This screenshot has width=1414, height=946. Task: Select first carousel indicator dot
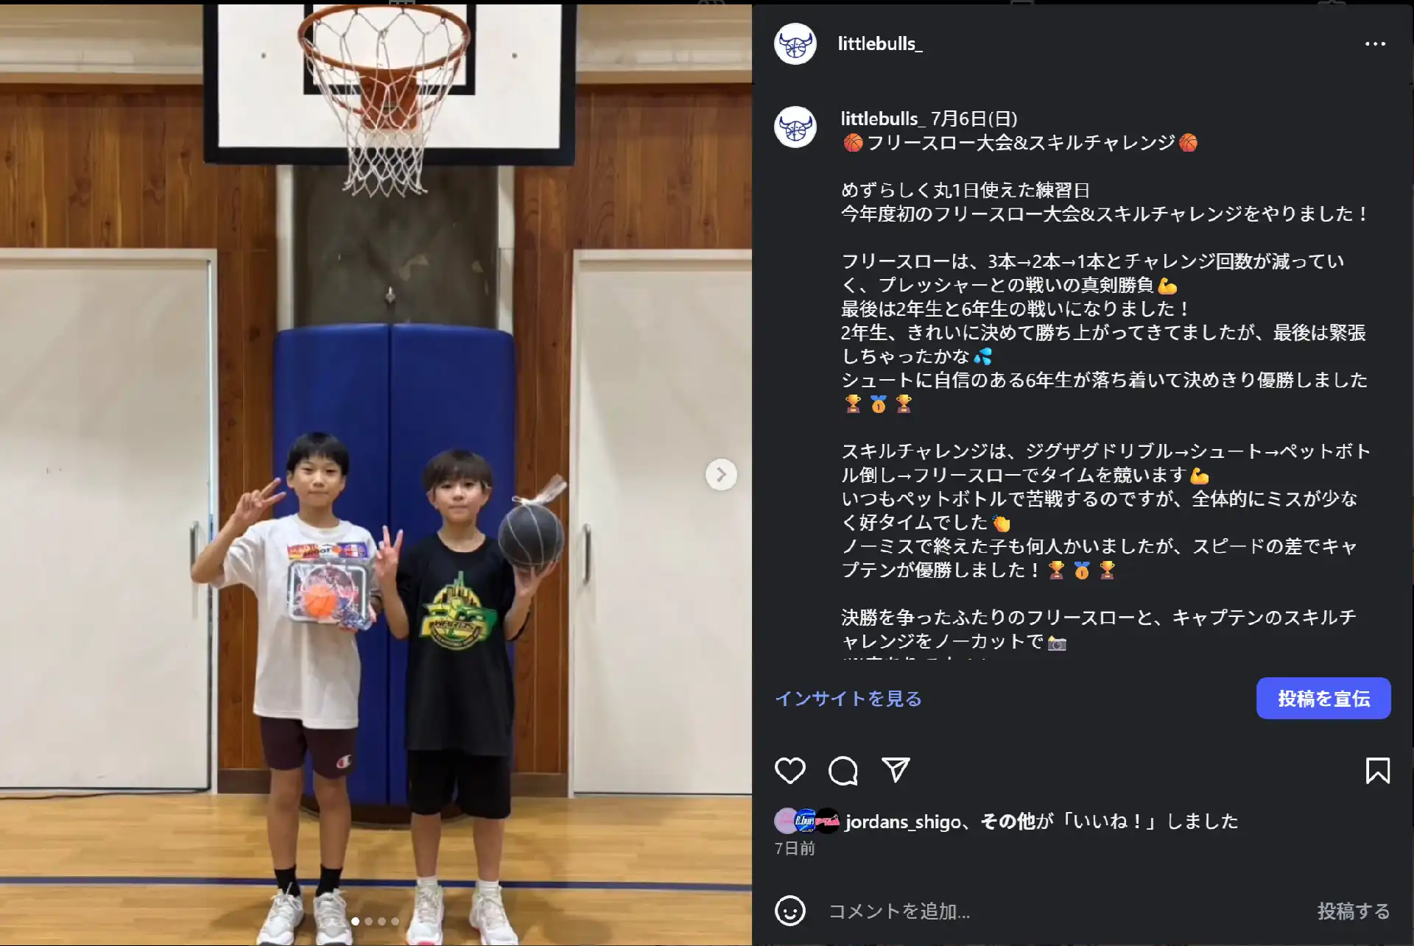click(x=356, y=921)
